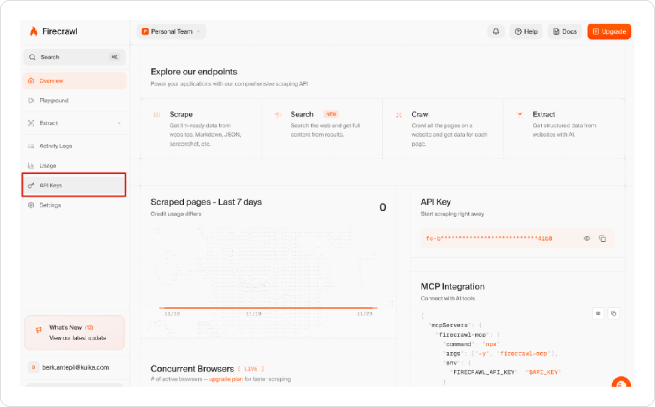
Task: Open the Search endpoint card
Action: 322,129
